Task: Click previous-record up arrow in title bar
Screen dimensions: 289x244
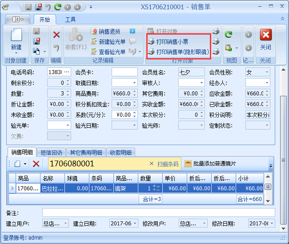Action: 68,7
